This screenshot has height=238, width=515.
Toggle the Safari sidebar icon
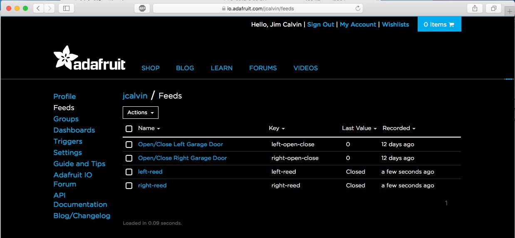coord(66,8)
